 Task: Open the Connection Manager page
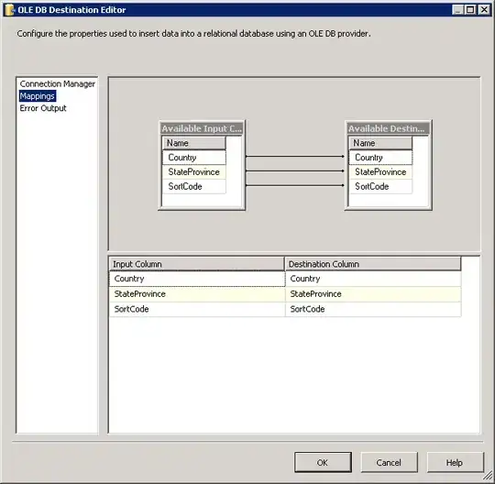(57, 84)
